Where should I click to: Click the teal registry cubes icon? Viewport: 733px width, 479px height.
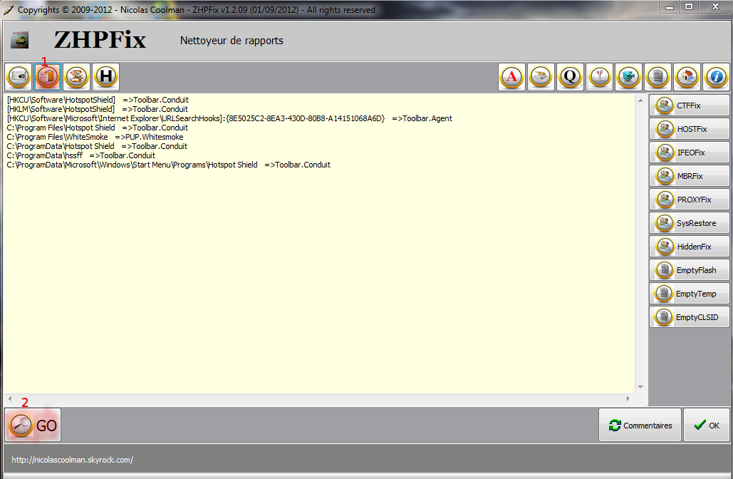pos(629,77)
